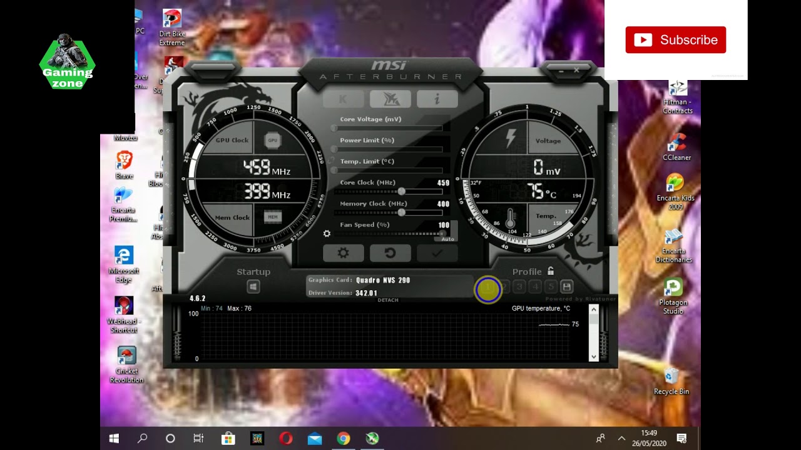Open Microsoft Store from the taskbar
This screenshot has width=801, height=450.
(x=228, y=438)
